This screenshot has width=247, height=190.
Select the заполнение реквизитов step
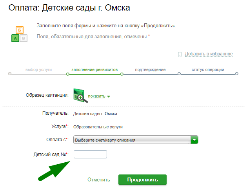pyautogui.click(x=94, y=70)
